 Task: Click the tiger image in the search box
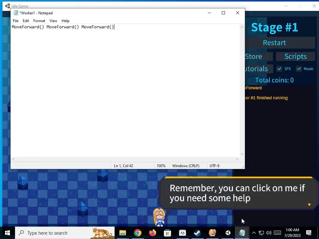[102, 233]
